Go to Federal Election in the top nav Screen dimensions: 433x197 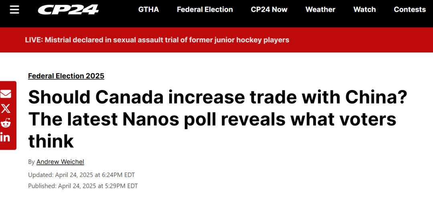click(205, 10)
